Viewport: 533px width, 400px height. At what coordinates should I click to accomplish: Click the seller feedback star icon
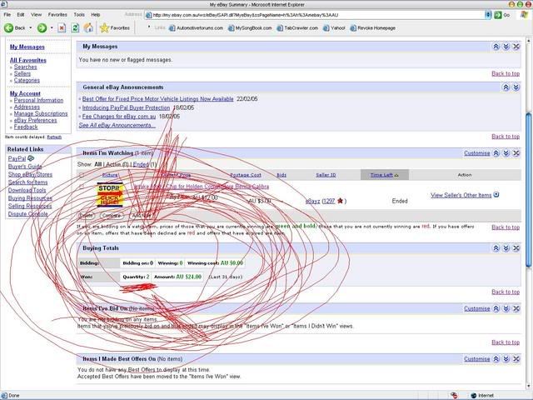(340, 201)
